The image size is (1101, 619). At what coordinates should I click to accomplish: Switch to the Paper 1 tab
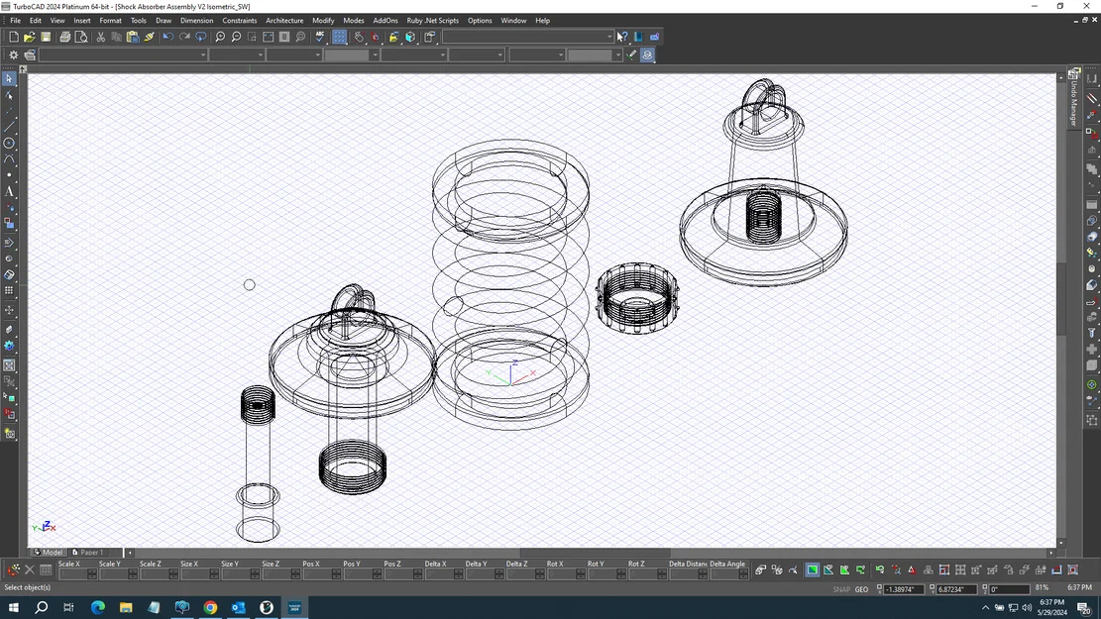[91, 552]
